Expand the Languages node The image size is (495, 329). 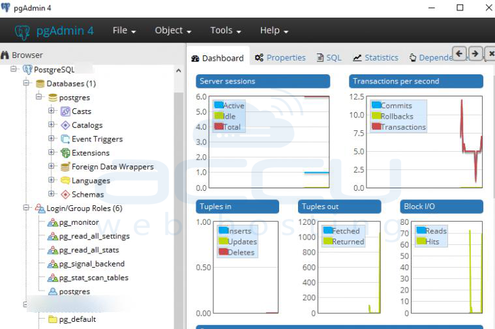(51, 179)
